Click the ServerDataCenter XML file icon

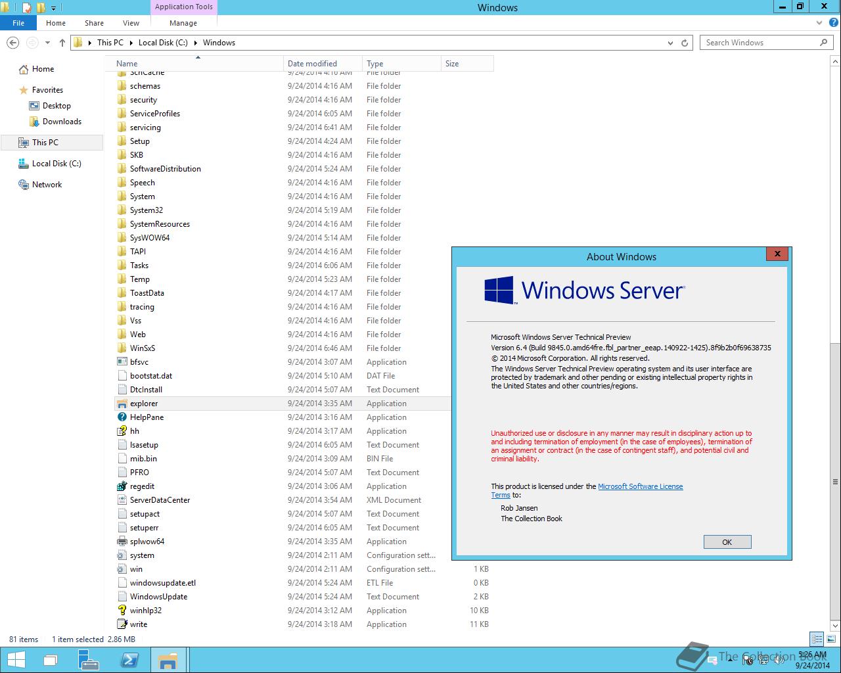point(122,500)
